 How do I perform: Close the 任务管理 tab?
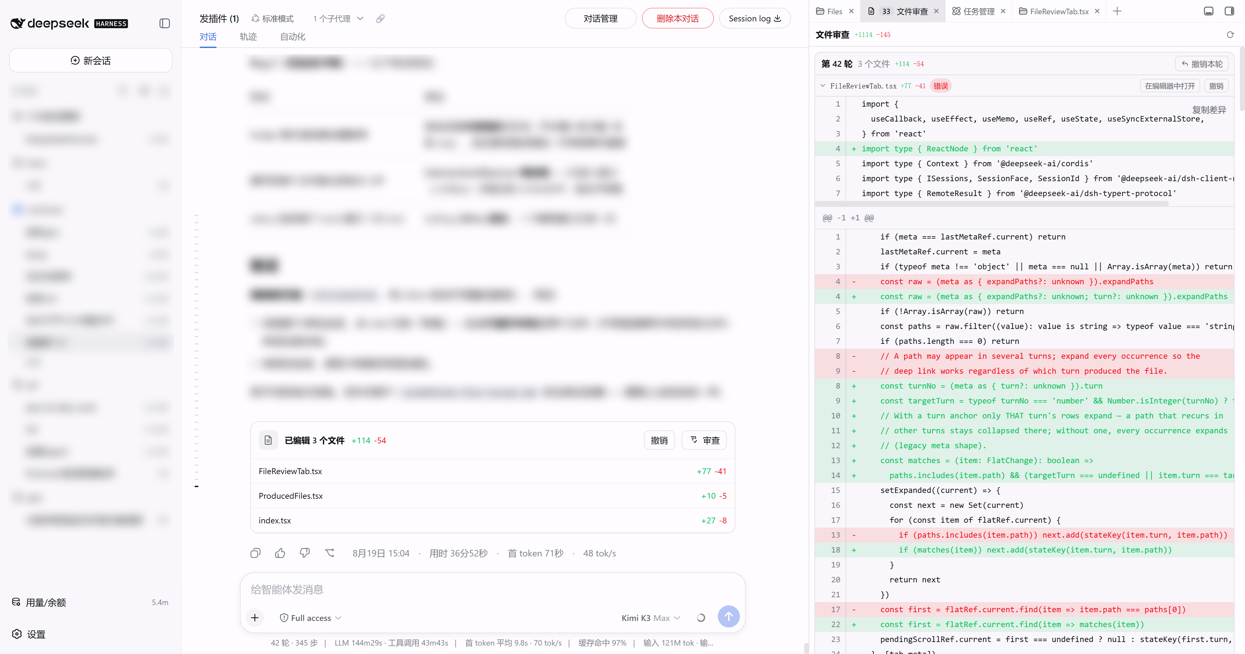click(x=1003, y=11)
